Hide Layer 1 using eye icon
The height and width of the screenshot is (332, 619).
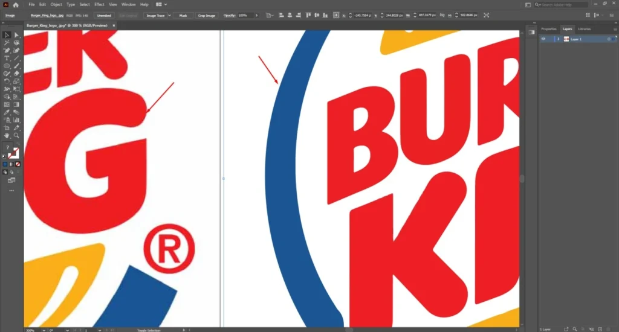click(x=543, y=39)
